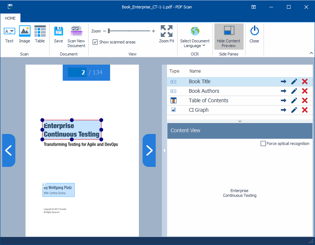Edit the Table of Contents entry
The image size is (315, 245).
point(294,100)
